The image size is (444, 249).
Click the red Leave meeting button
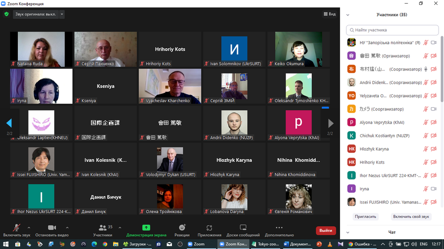(325, 230)
